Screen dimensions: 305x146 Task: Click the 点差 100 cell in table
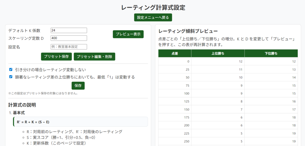[175, 93]
